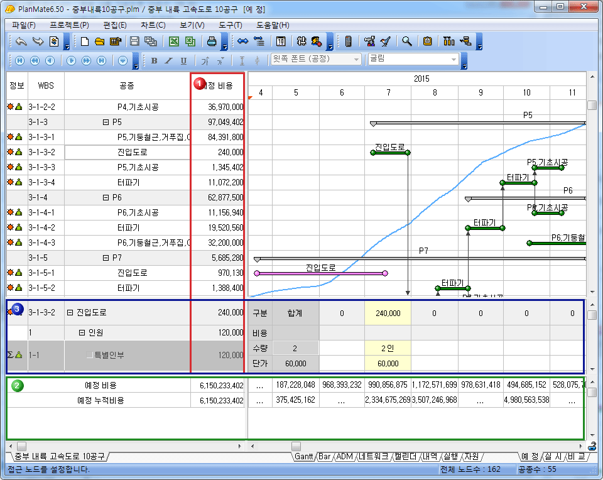Switch to the ADM view tab
The image size is (603, 480).
click(x=344, y=457)
